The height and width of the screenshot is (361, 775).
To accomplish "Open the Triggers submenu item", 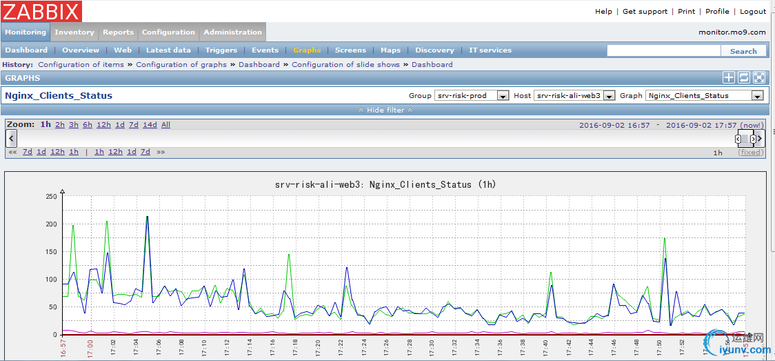I will pos(221,50).
